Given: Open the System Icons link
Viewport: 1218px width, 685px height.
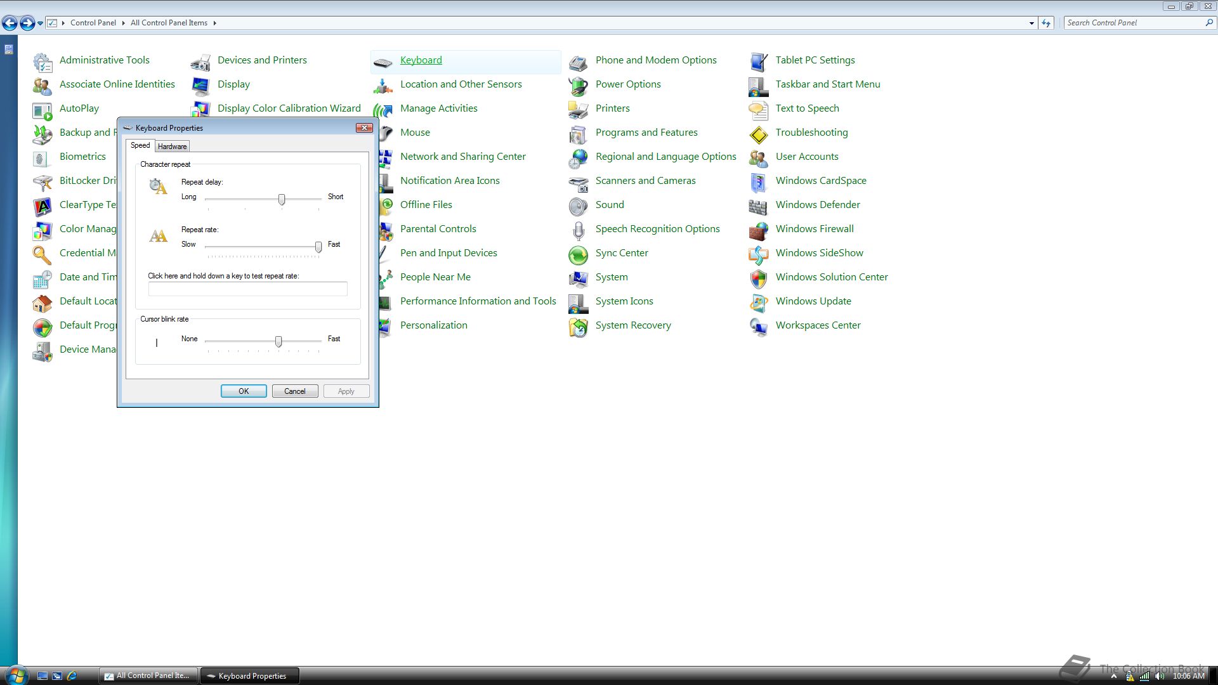Looking at the screenshot, I should pyautogui.click(x=624, y=301).
